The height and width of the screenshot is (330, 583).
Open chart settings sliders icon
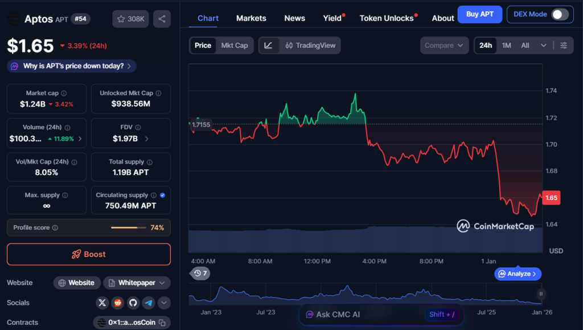coord(564,46)
